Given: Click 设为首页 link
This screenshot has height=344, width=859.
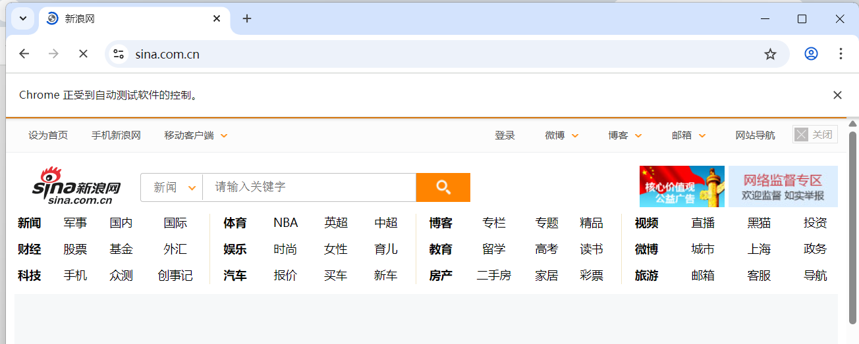Looking at the screenshot, I should [x=48, y=135].
